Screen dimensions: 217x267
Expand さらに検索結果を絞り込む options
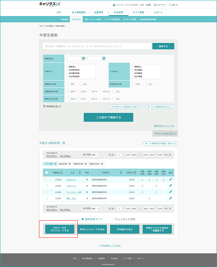click(160, 107)
